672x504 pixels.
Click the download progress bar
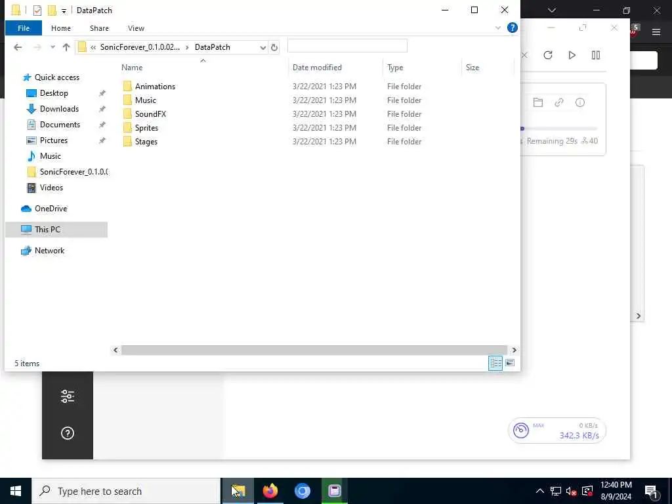click(558, 129)
